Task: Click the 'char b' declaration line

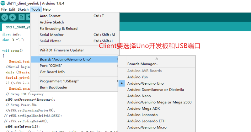Action: pos(13,40)
